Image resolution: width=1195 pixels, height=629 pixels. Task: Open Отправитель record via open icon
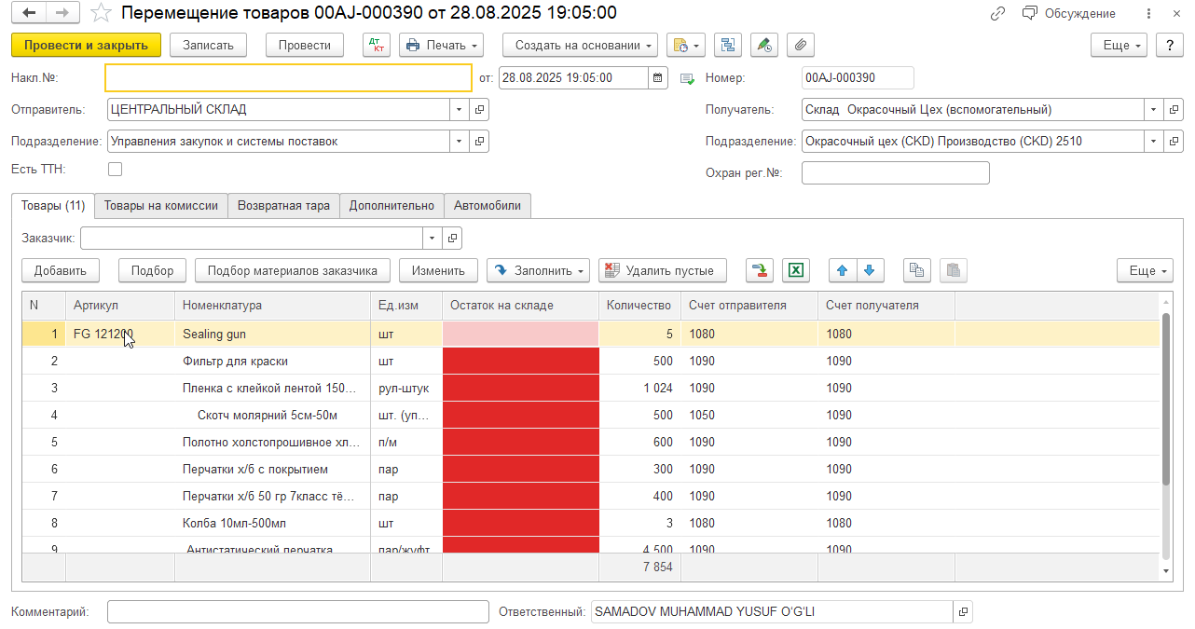point(480,109)
